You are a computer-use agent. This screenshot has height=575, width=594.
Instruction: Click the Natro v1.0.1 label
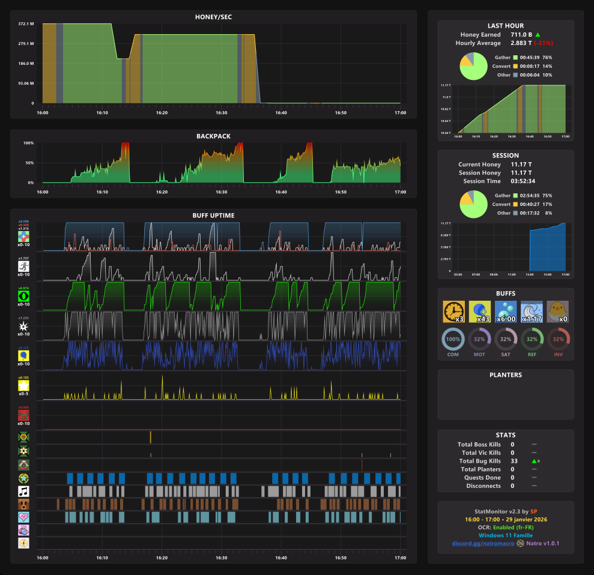[x=542, y=543]
